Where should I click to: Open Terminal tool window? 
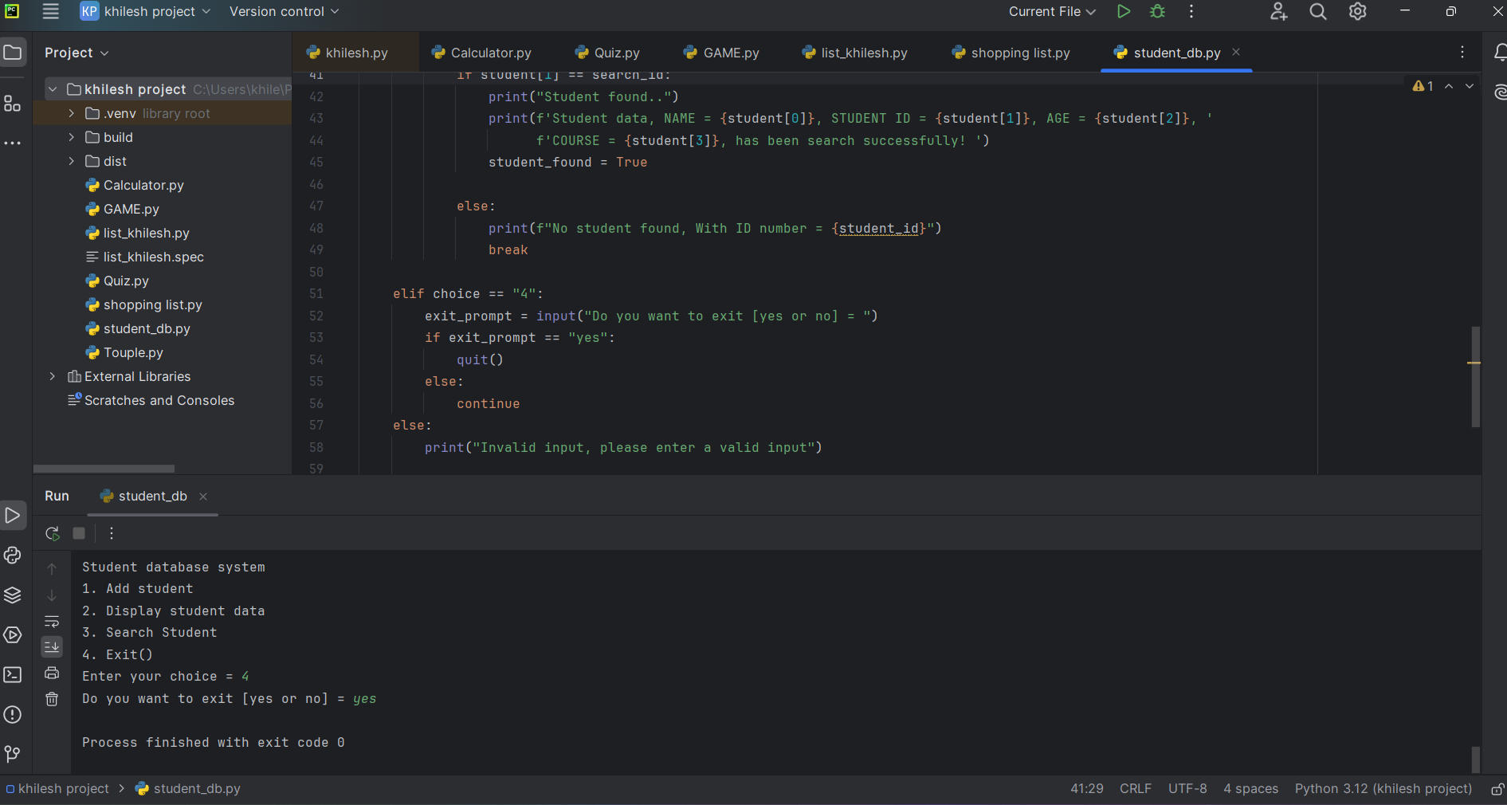13,675
